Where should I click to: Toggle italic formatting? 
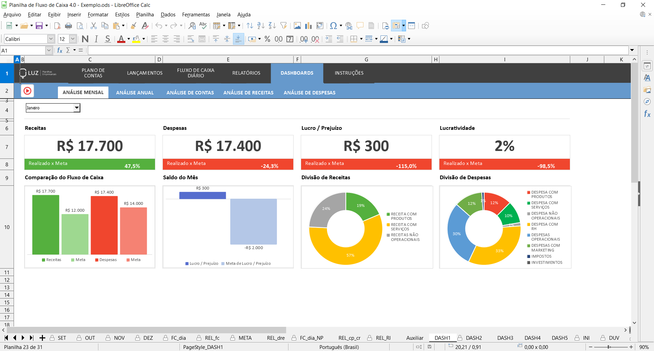point(96,39)
